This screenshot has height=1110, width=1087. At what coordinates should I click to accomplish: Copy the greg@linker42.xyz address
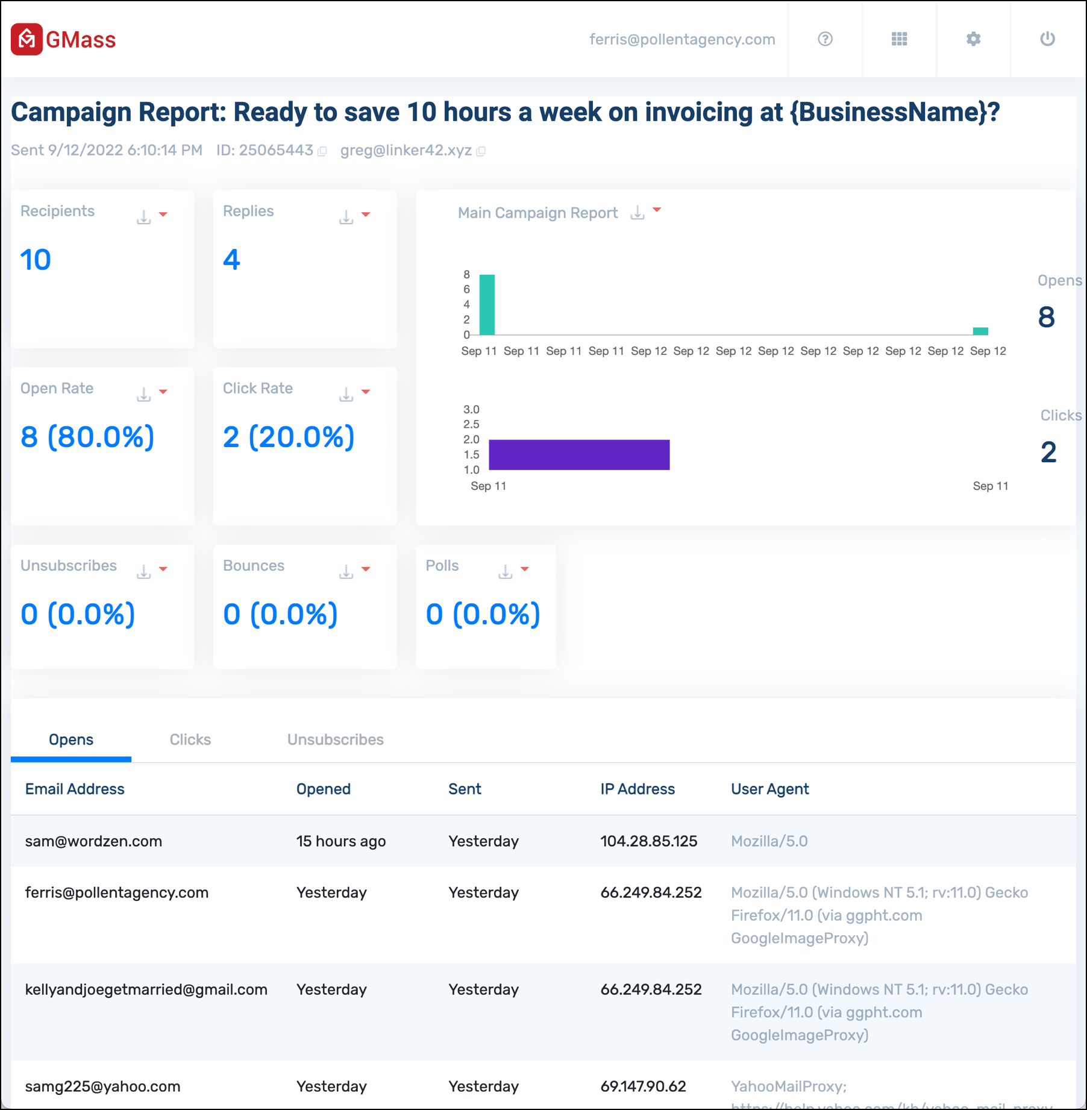point(481,151)
